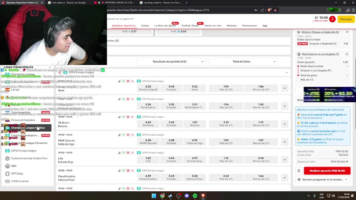Collapse UEFA Europa League section header
Screen dimensions: 356x200
pos(287,72)
